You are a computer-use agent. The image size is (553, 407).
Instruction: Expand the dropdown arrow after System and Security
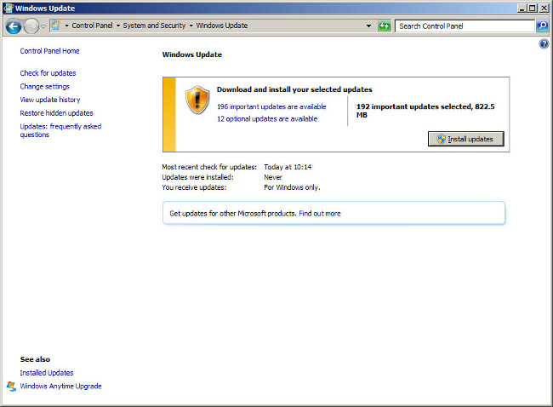191,26
